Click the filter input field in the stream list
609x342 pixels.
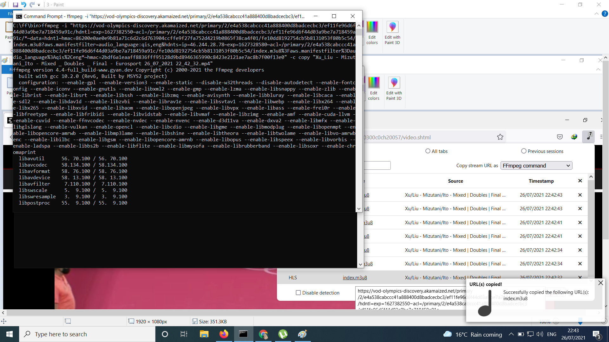[x=377, y=166]
